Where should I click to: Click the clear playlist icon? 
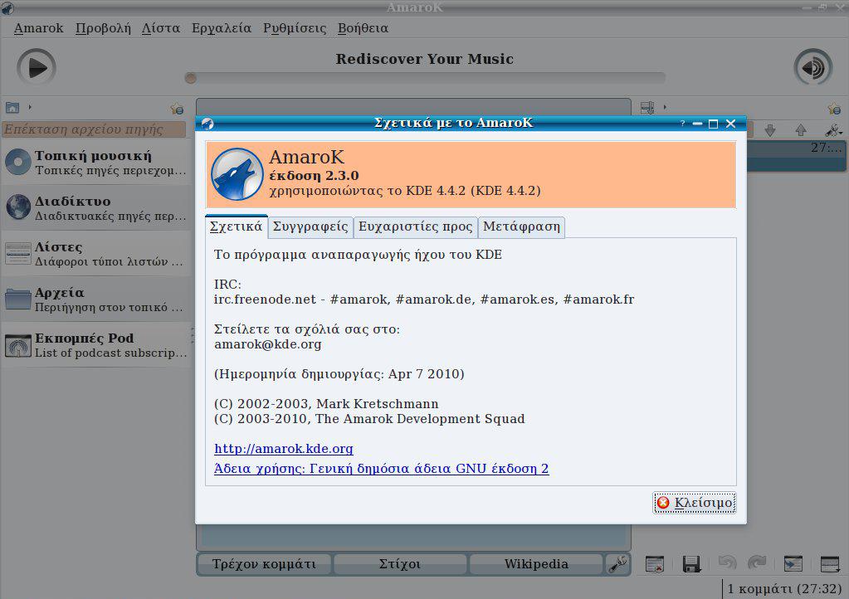[655, 564]
